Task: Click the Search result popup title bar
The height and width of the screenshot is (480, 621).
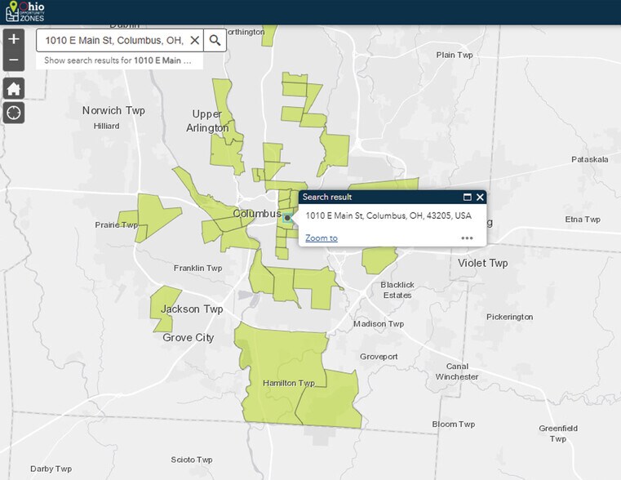Action: tap(375, 198)
